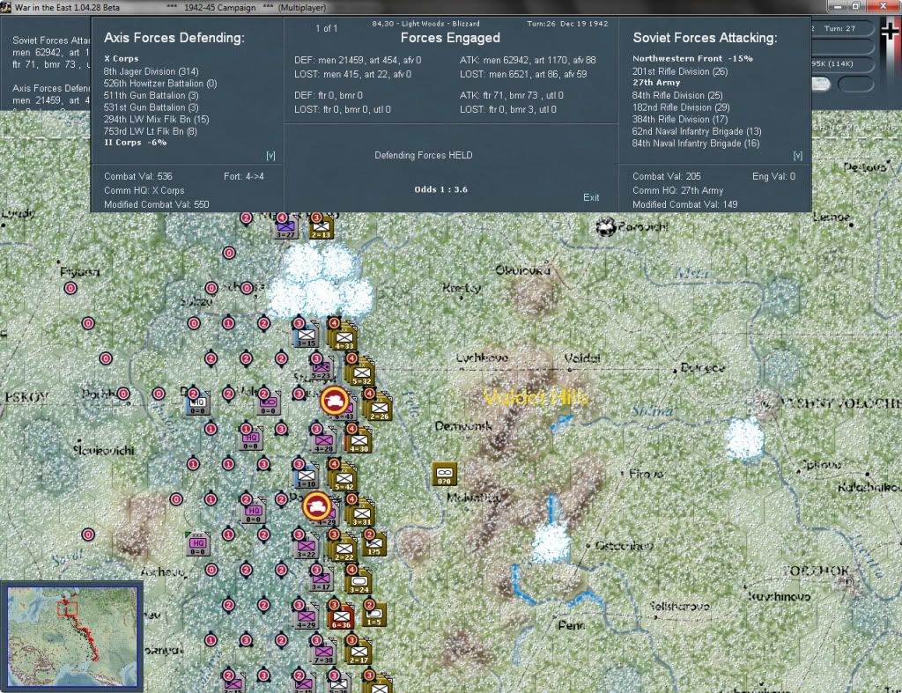Select the Soviet unit counter labeled 4=30

click(359, 440)
